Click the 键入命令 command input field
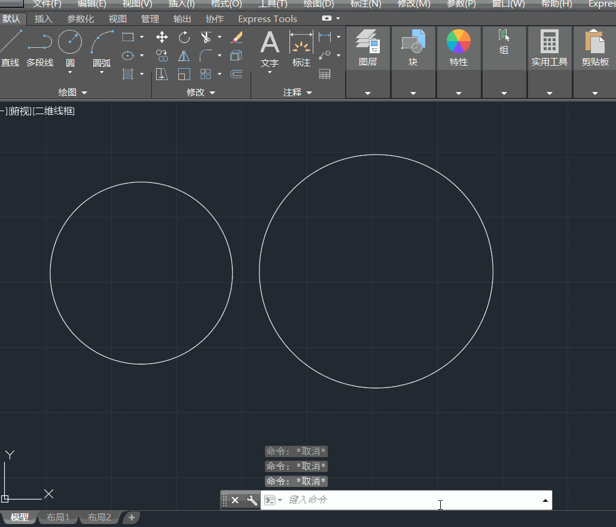Screen dimensions: 616x527 point(407,500)
